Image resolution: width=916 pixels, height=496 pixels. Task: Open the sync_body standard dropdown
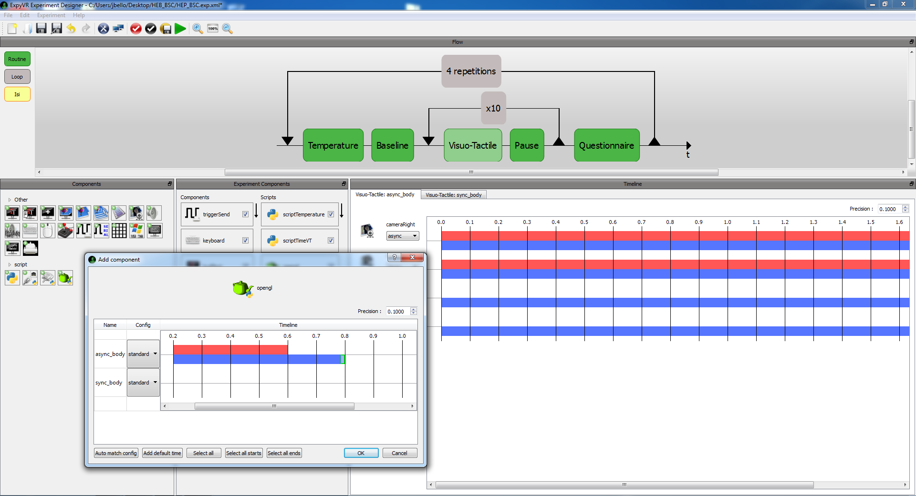(143, 383)
